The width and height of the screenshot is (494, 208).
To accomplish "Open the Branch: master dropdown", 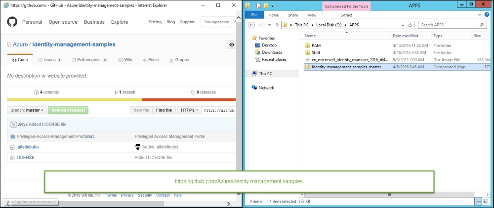I will pos(27,110).
